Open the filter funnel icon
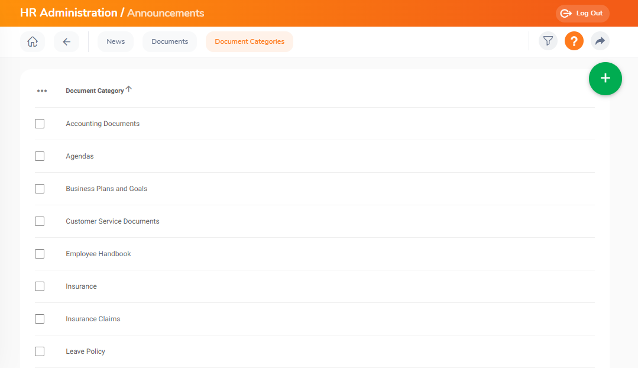Screen dimensions: 638x368 (548, 41)
